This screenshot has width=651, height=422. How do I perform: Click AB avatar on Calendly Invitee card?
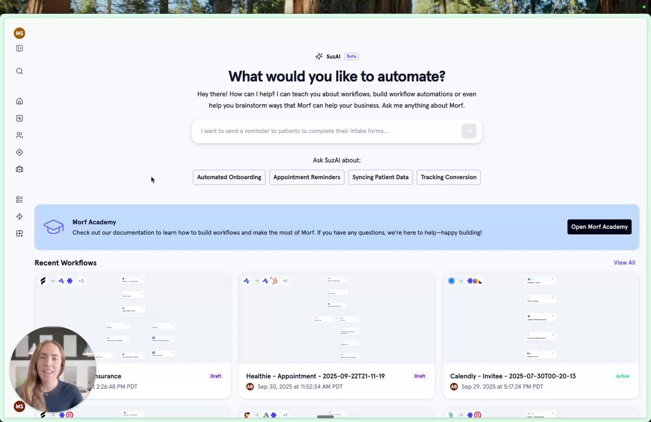coord(454,386)
